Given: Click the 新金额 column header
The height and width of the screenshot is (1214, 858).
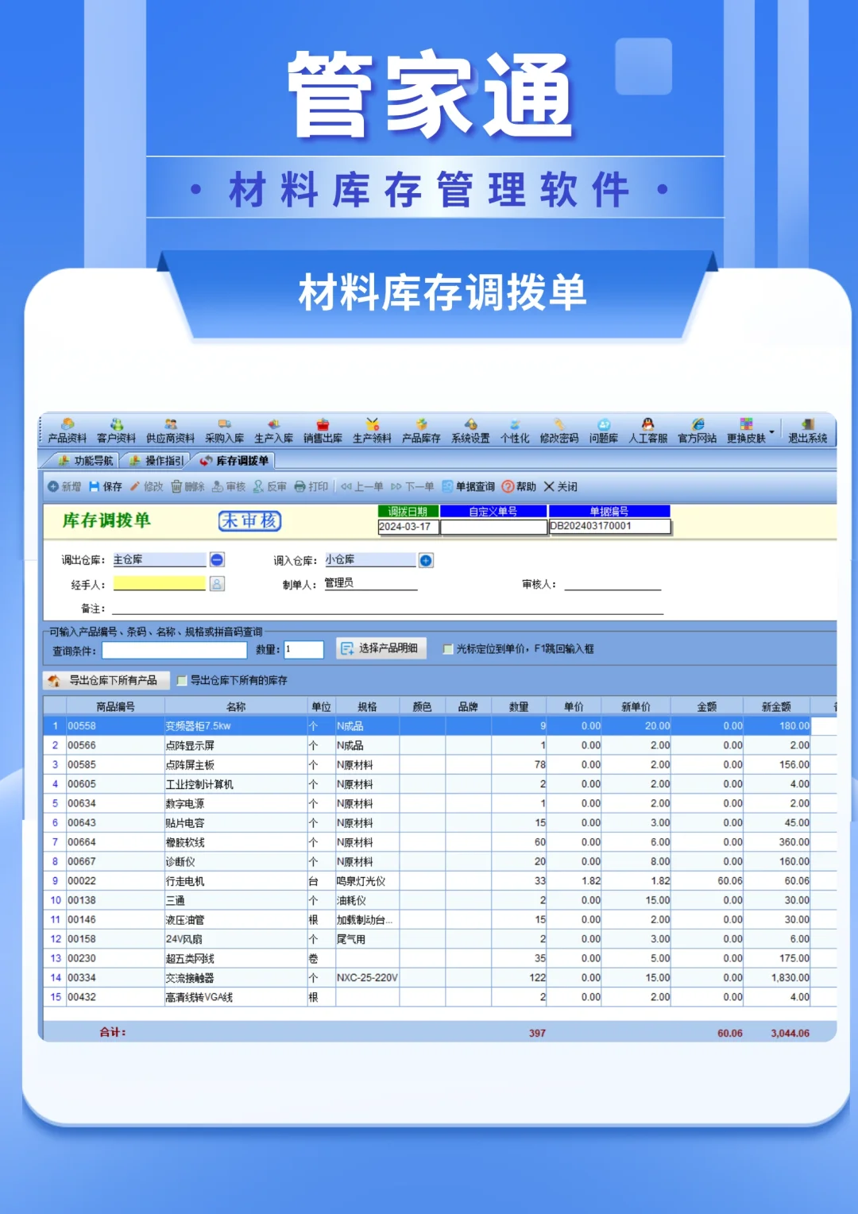Looking at the screenshot, I should coord(776,706).
